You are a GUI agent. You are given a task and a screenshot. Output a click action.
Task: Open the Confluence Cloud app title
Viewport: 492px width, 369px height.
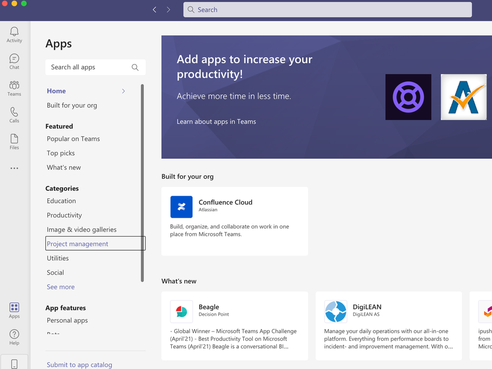(225, 202)
